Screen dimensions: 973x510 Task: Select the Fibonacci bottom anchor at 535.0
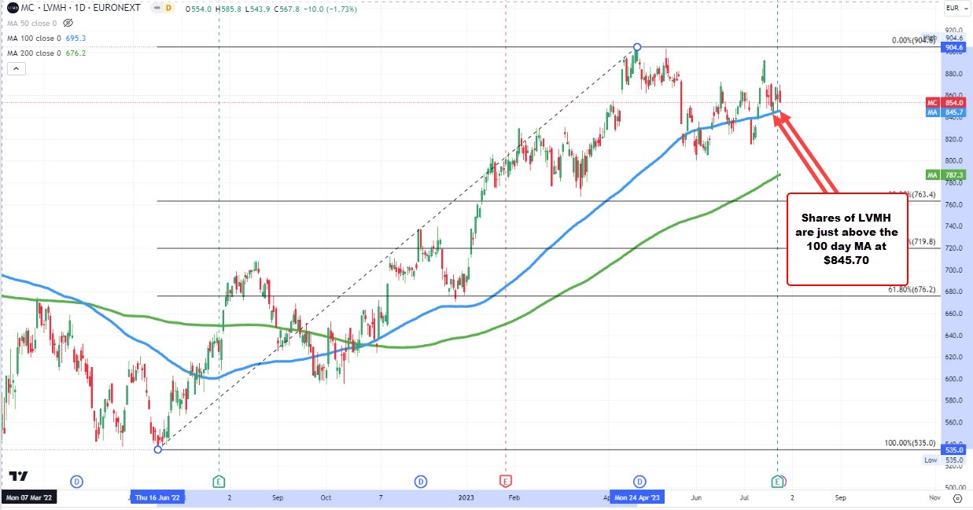pos(158,449)
